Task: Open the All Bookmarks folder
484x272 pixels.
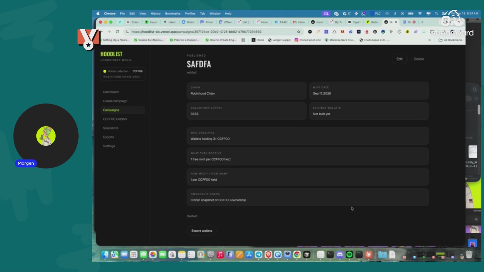Action: coord(450,40)
